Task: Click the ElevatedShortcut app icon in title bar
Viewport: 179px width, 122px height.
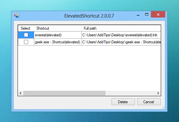Action: pos(17,16)
